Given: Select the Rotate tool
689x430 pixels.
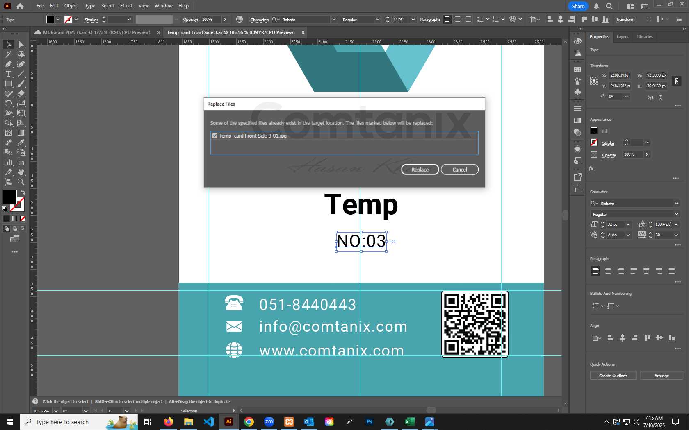Looking at the screenshot, I should [x=8, y=103].
